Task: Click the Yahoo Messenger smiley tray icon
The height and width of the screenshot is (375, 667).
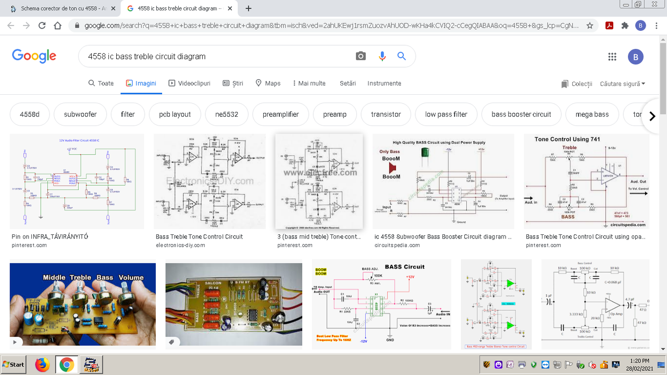Action: click(498, 365)
